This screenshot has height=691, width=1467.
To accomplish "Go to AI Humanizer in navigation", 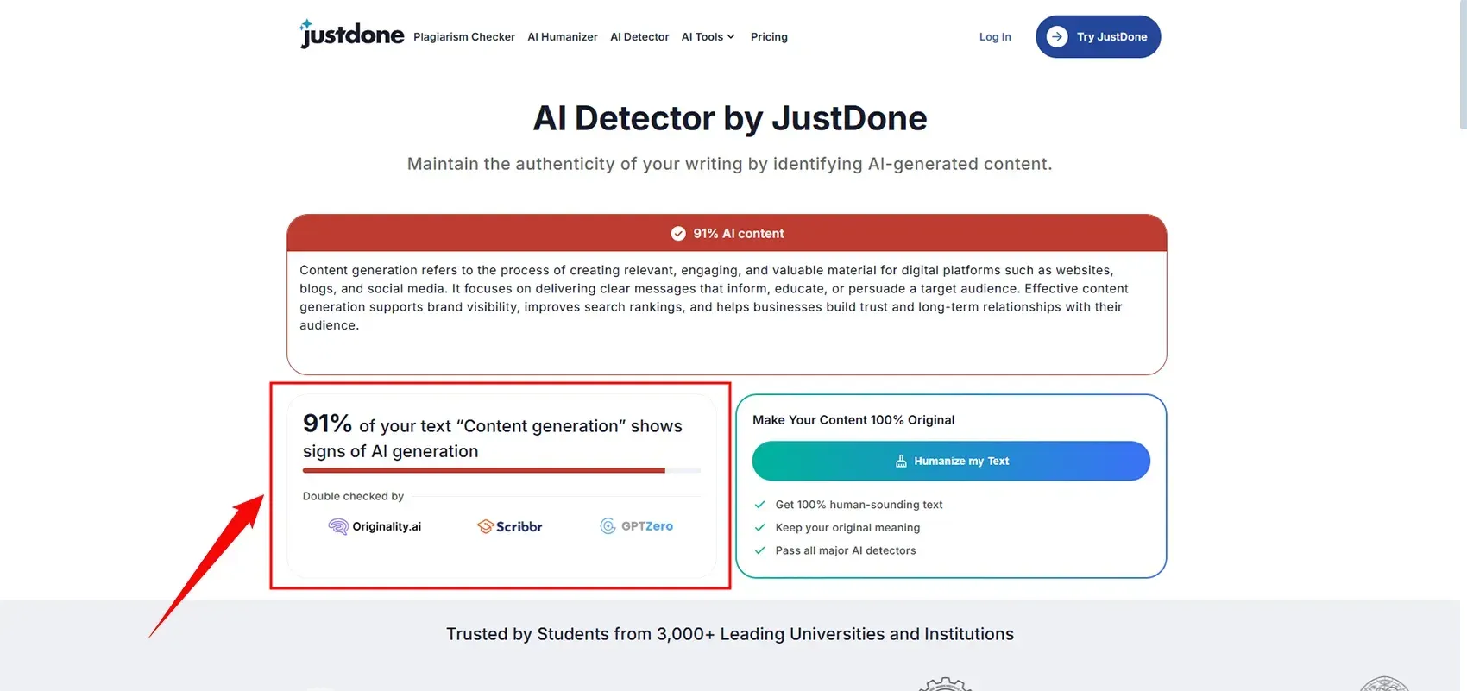I will [x=562, y=37].
